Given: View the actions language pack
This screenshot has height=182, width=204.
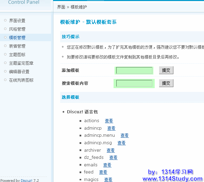Looking at the screenshot, I should point(109,121).
